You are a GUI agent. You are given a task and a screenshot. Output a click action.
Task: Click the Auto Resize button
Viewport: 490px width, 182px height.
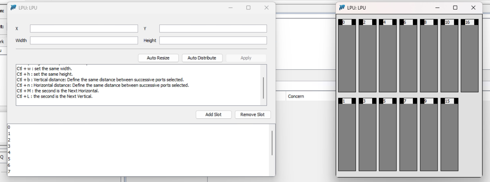(158, 58)
